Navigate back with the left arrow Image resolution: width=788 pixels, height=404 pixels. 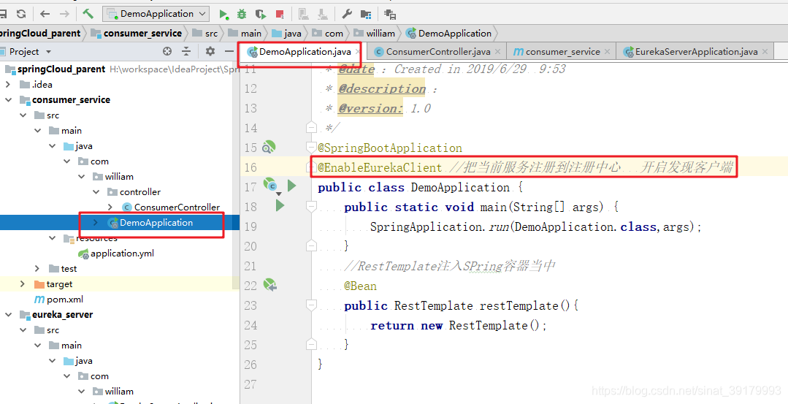click(x=45, y=14)
